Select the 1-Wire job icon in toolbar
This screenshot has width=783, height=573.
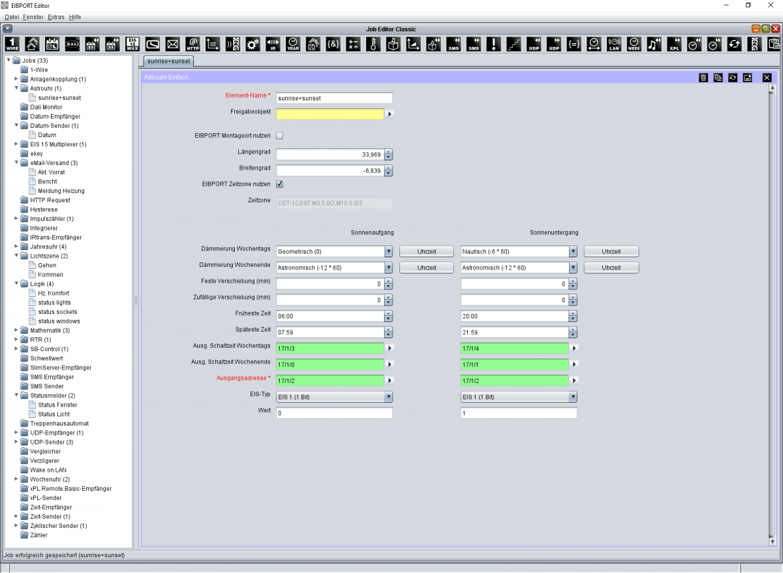pos(11,44)
